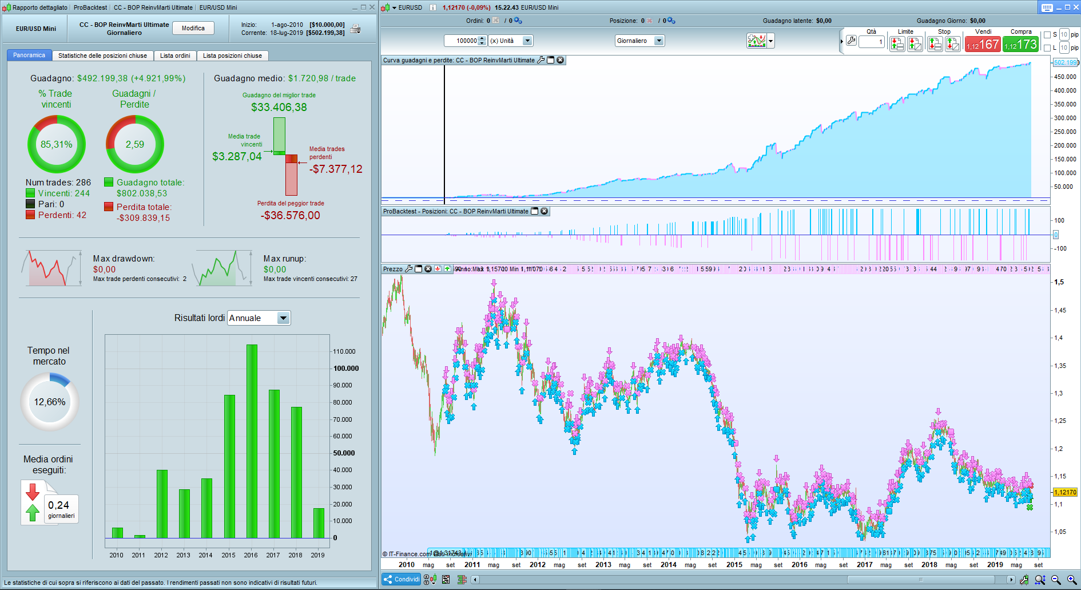Click the list icon in bottom chart toolbar
The width and height of the screenshot is (1081, 590).
pyautogui.click(x=446, y=580)
